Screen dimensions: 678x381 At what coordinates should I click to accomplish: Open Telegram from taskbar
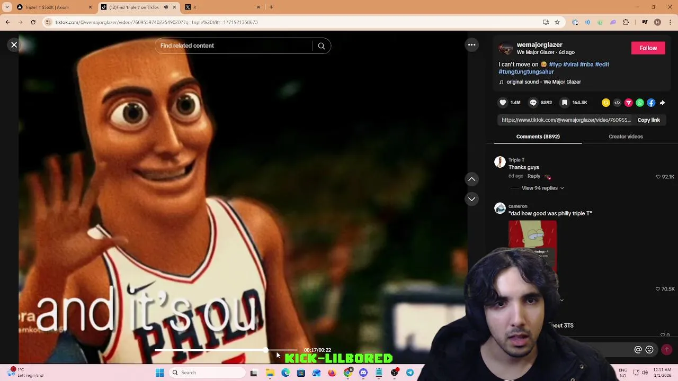point(410,373)
